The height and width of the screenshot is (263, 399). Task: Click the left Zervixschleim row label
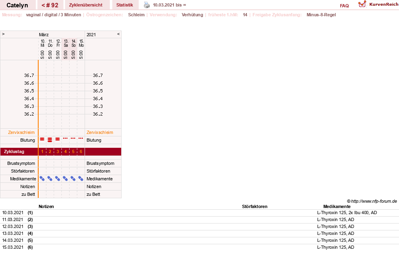click(22, 132)
